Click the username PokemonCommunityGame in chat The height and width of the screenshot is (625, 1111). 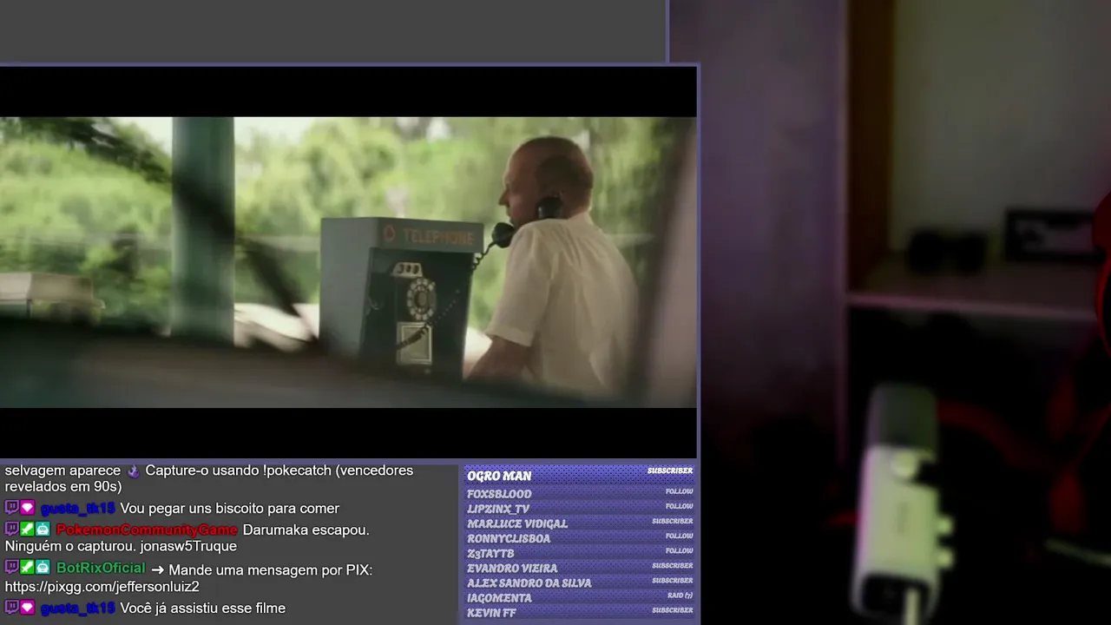(147, 530)
